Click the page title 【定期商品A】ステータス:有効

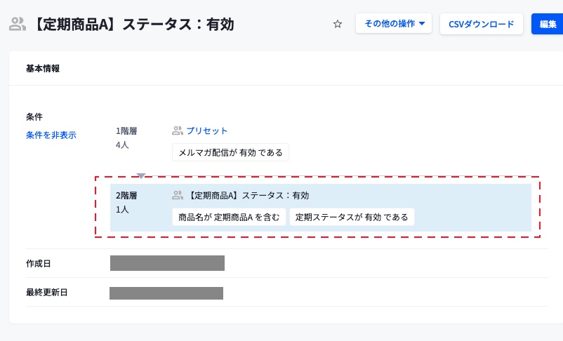click(133, 25)
